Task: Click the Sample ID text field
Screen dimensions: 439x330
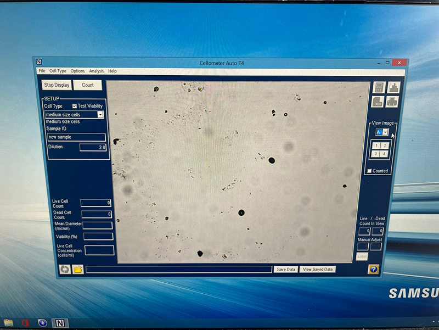Action: 76,137
